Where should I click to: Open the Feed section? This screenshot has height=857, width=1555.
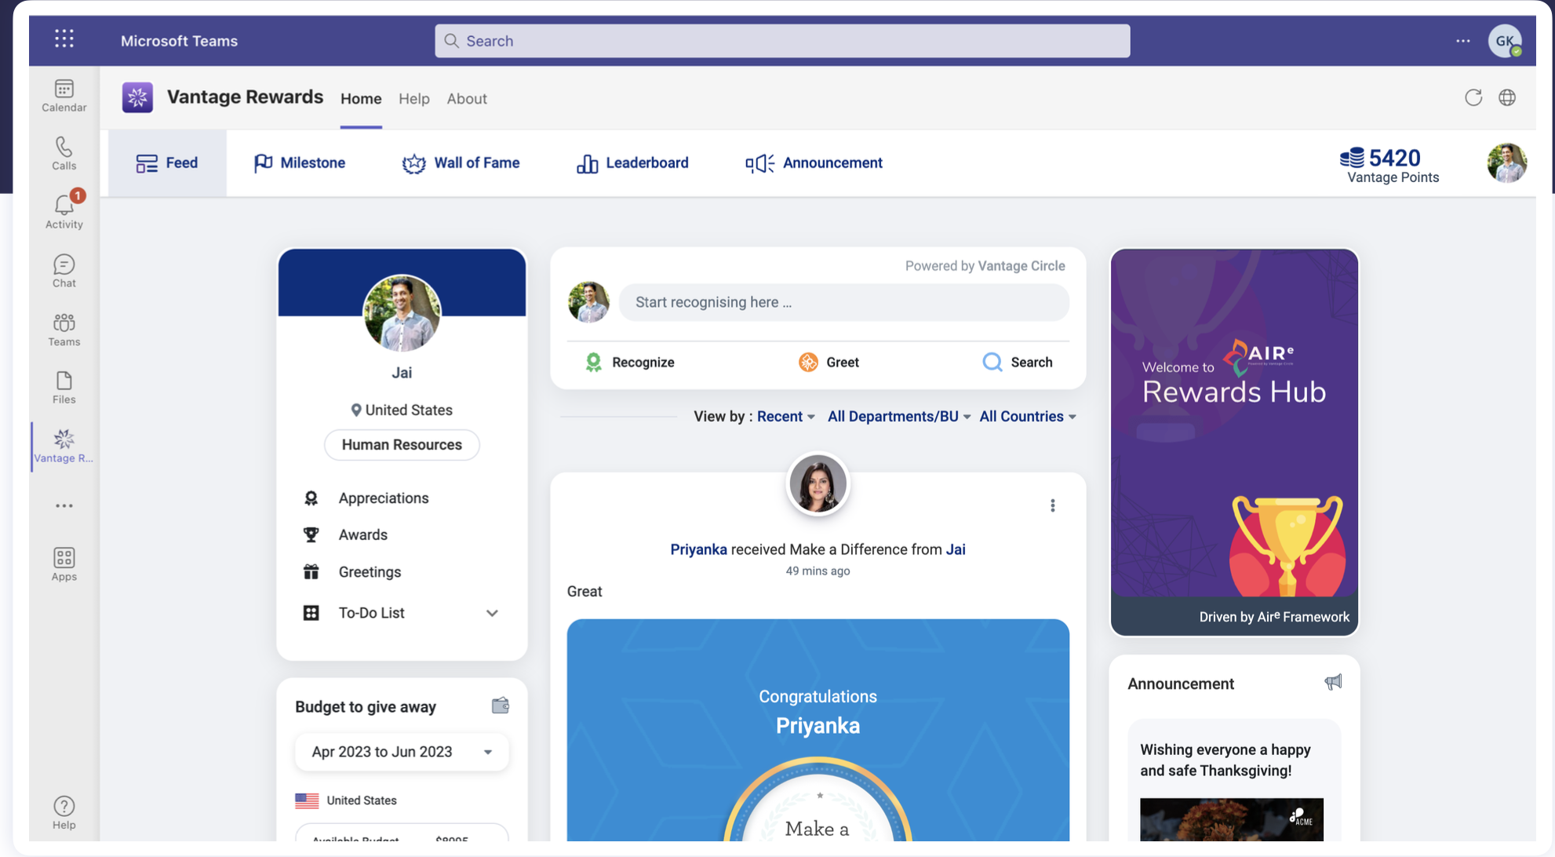coord(167,162)
